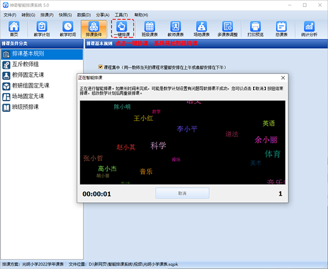Open the 多课表调整 toolbar icon

[x=229, y=28]
